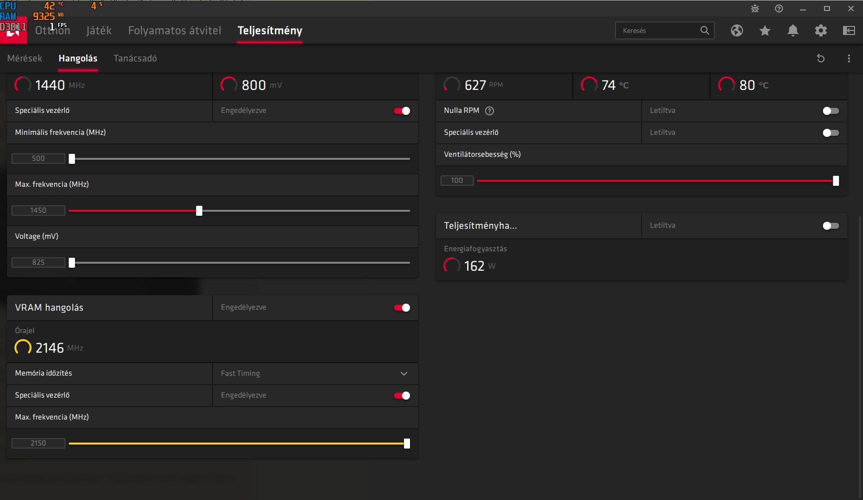
Task: Switch to the Mérések tab
Action: (24, 58)
